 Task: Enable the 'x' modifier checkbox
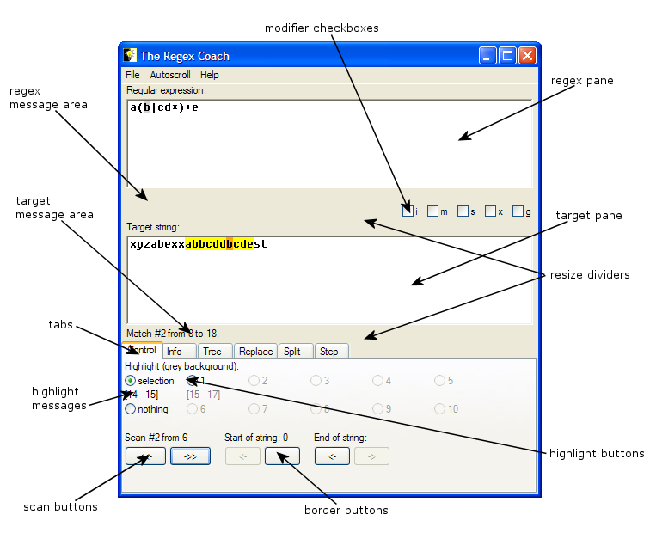click(x=490, y=211)
